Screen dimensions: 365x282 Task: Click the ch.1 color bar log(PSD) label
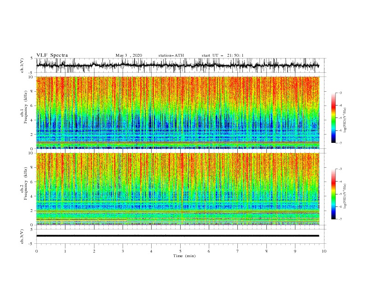coord(345,120)
